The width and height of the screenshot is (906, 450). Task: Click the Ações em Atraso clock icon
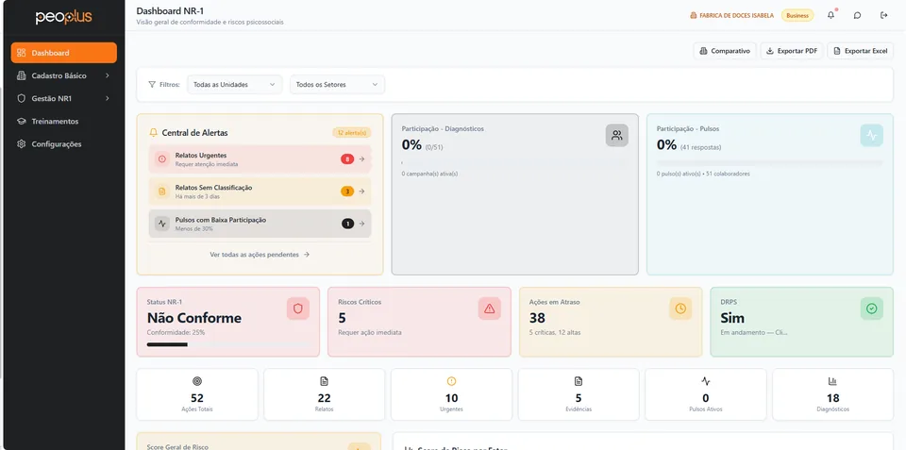point(680,308)
